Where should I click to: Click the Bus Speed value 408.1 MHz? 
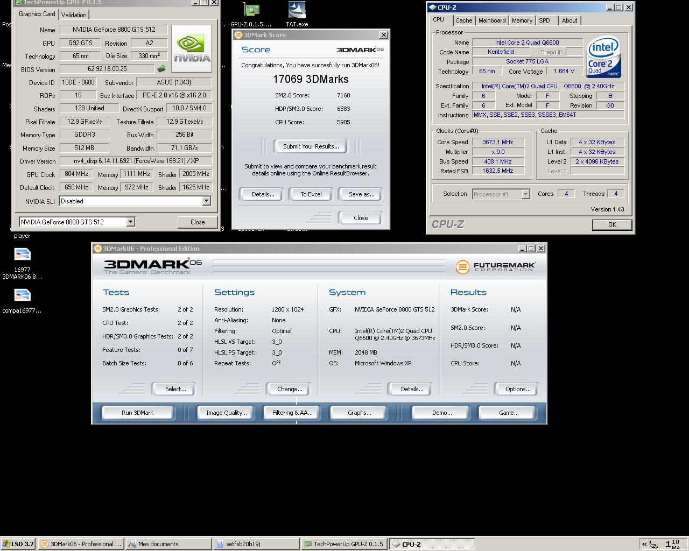pyautogui.click(x=498, y=161)
